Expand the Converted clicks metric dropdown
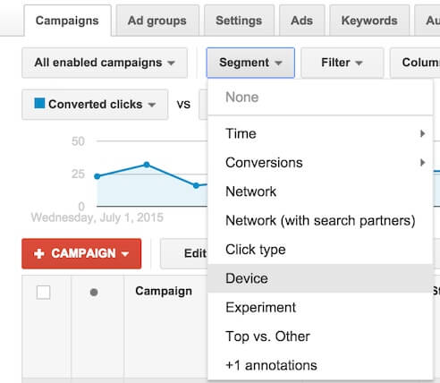Screen dimensions: 440x383 point(95,105)
